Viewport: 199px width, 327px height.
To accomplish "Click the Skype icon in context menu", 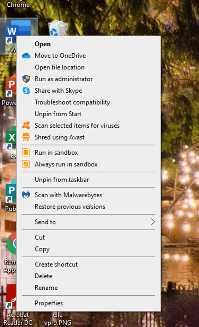I will click(x=26, y=91).
